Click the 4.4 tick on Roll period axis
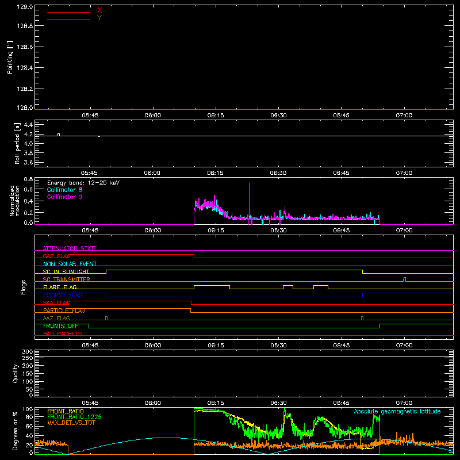 [28, 125]
